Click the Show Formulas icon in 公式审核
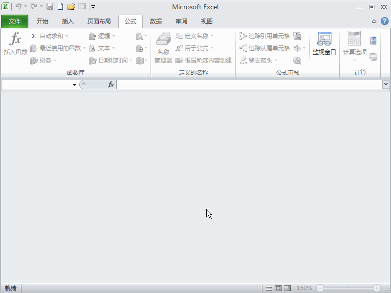The height and width of the screenshot is (293, 391). click(297, 36)
